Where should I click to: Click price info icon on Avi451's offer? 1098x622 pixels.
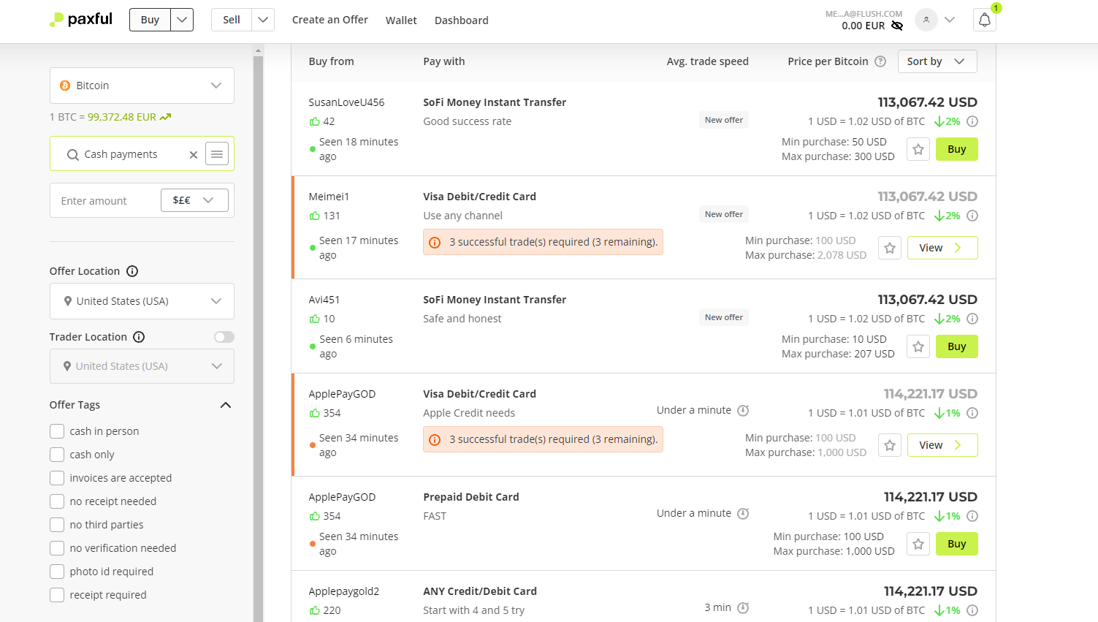click(x=972, y=319)
